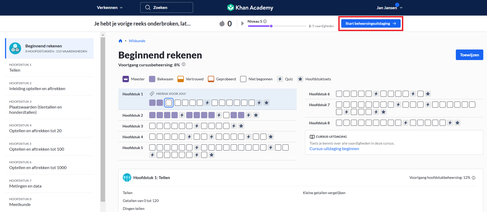Click the first purple skill box in Hoofdstuk 1

click(152, 103)
